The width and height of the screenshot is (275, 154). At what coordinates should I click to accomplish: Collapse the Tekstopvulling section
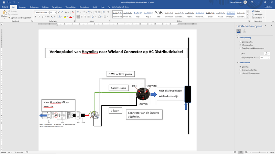tap(238, 38)
